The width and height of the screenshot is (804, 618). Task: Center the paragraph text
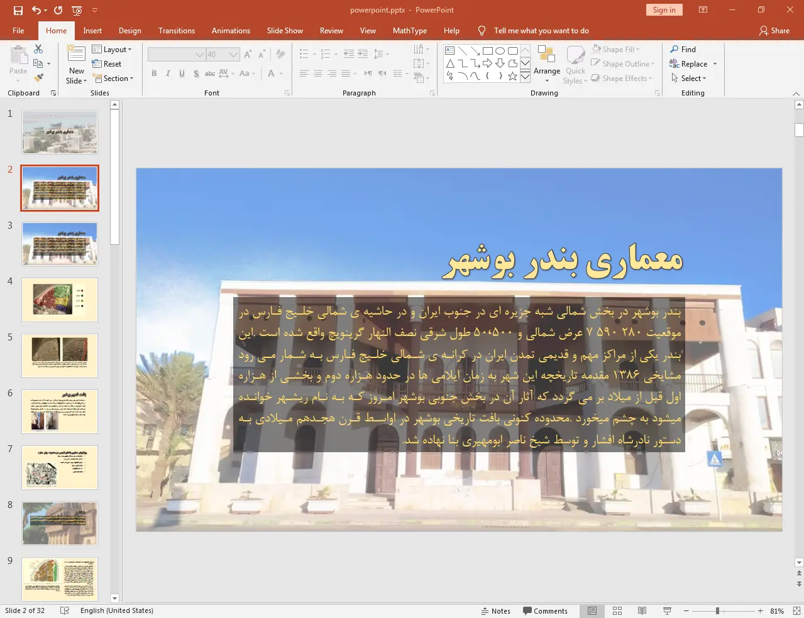317,73
